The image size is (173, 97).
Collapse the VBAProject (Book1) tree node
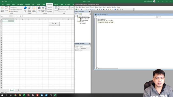pyautogui.click(x=76, y=16)
